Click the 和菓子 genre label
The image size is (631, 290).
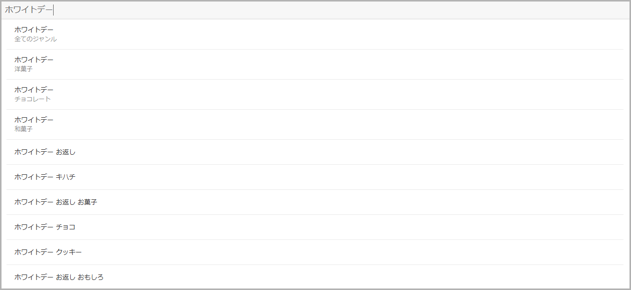click(24, 129)
